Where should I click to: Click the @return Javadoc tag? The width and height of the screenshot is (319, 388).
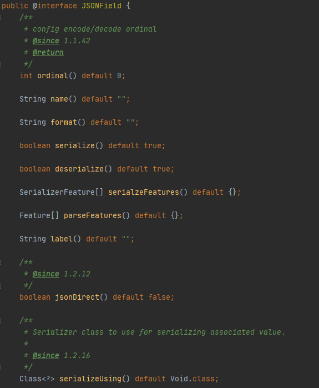click(48, 53)
